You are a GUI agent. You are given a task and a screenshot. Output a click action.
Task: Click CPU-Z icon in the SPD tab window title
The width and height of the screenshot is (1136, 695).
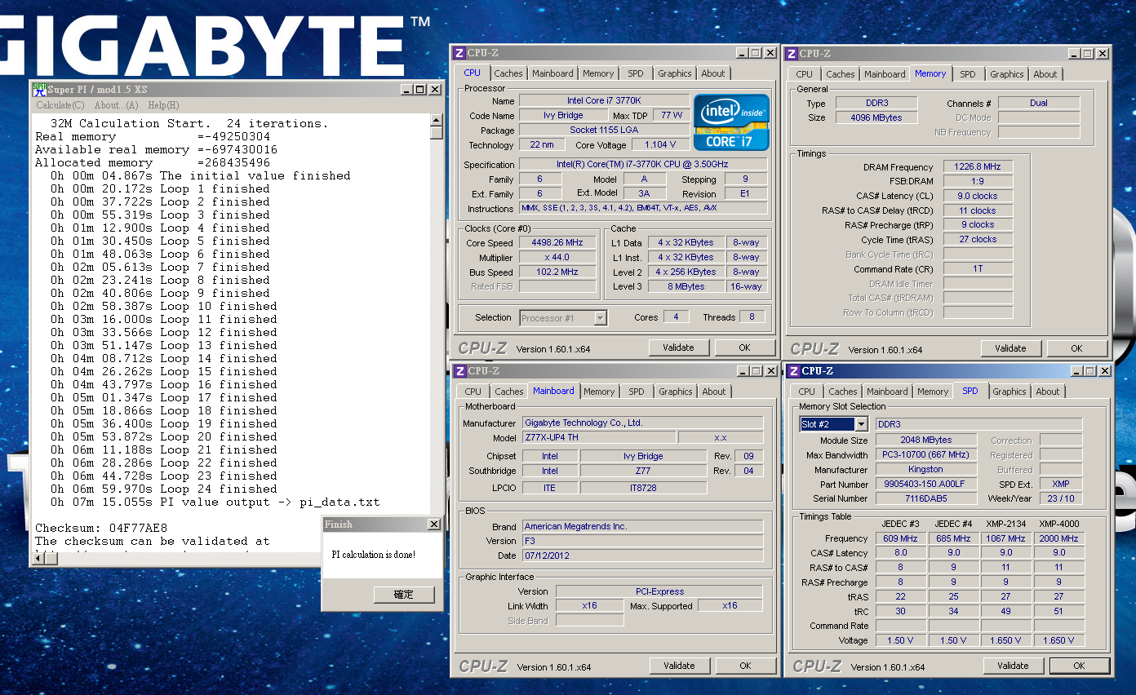pos(793,371)
